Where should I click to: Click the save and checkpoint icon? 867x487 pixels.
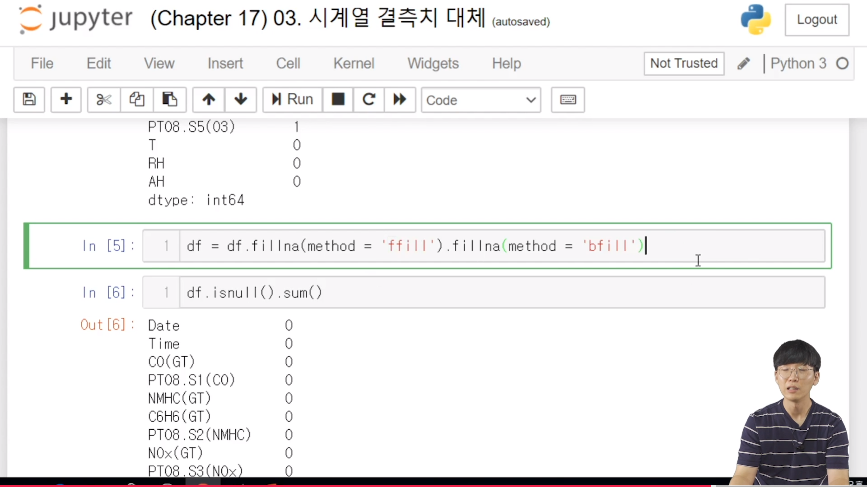click(x=29, y=100)
